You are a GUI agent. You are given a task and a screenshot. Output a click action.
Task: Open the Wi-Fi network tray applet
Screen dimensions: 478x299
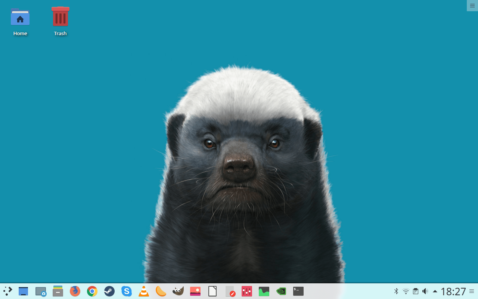406,291
